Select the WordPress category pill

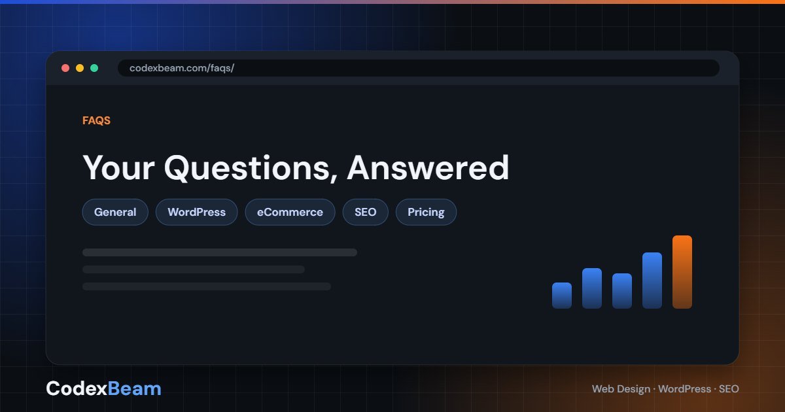(x=196, y=212)
